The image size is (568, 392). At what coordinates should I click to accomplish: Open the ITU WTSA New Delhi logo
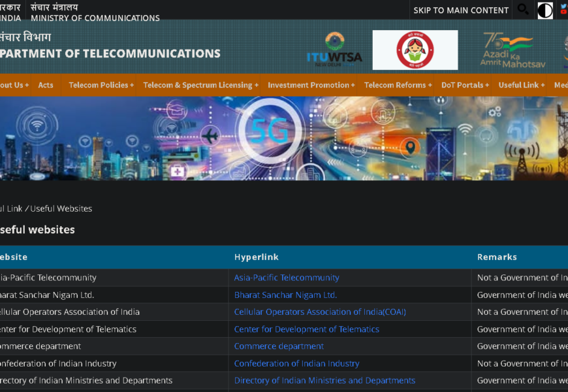click(x=334, y=50)
